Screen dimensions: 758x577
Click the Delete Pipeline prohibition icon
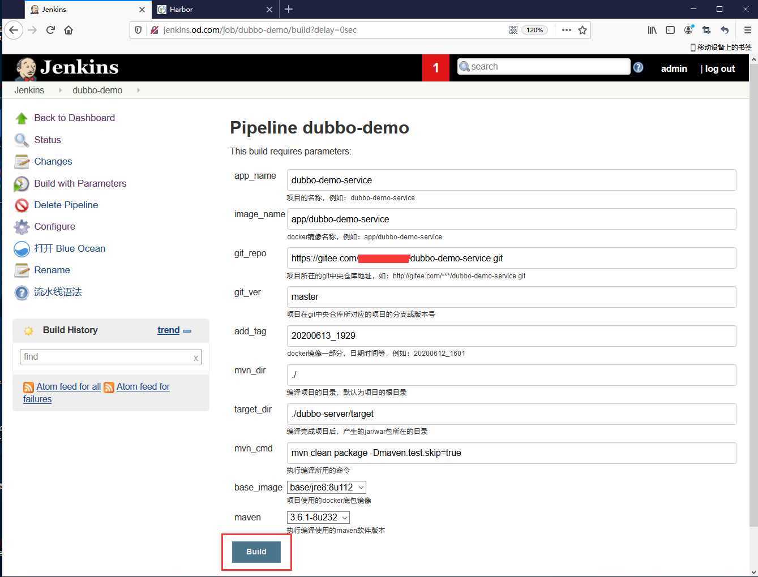coord(22,205)
